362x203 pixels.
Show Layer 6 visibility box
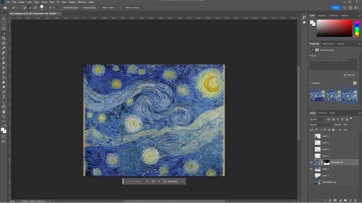pos(311,149)
